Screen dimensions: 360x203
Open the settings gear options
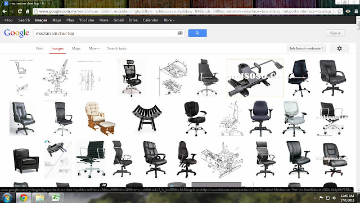(339, 48)
